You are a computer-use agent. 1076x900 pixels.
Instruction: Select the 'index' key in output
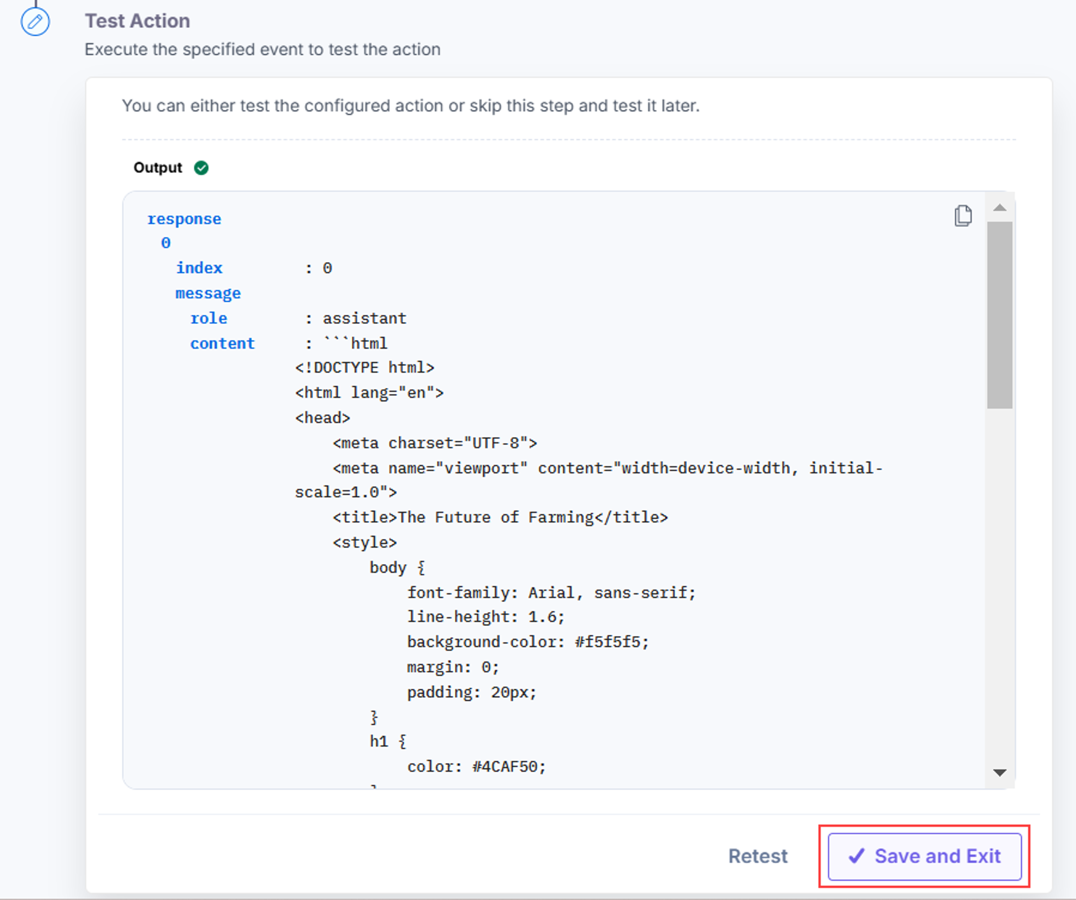(199, 268)
